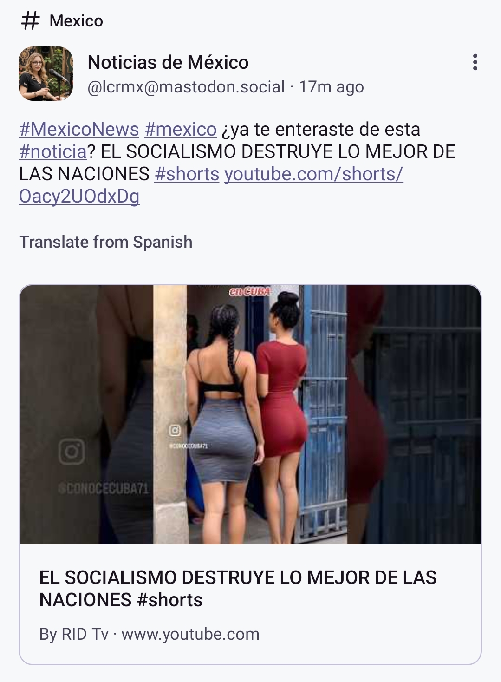Tap the '¿ya te enteraste de esta' text
The image size is (501, 682).
pyautogui.click(x=321, y=129)
